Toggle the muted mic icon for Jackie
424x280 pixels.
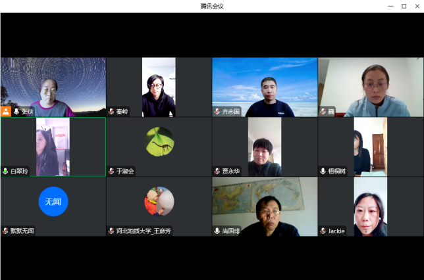[x=323, y=231]
